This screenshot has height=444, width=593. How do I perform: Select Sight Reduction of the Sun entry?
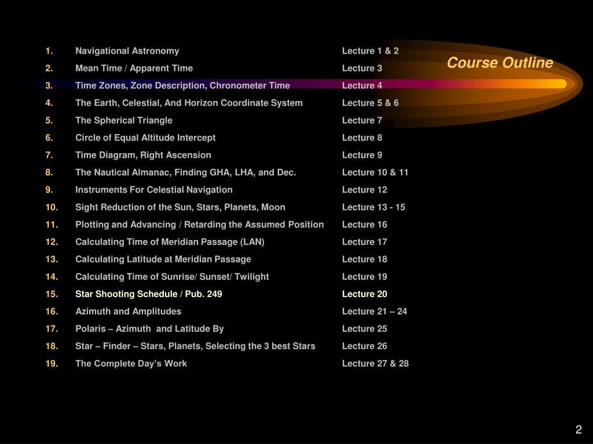point(180,208)
